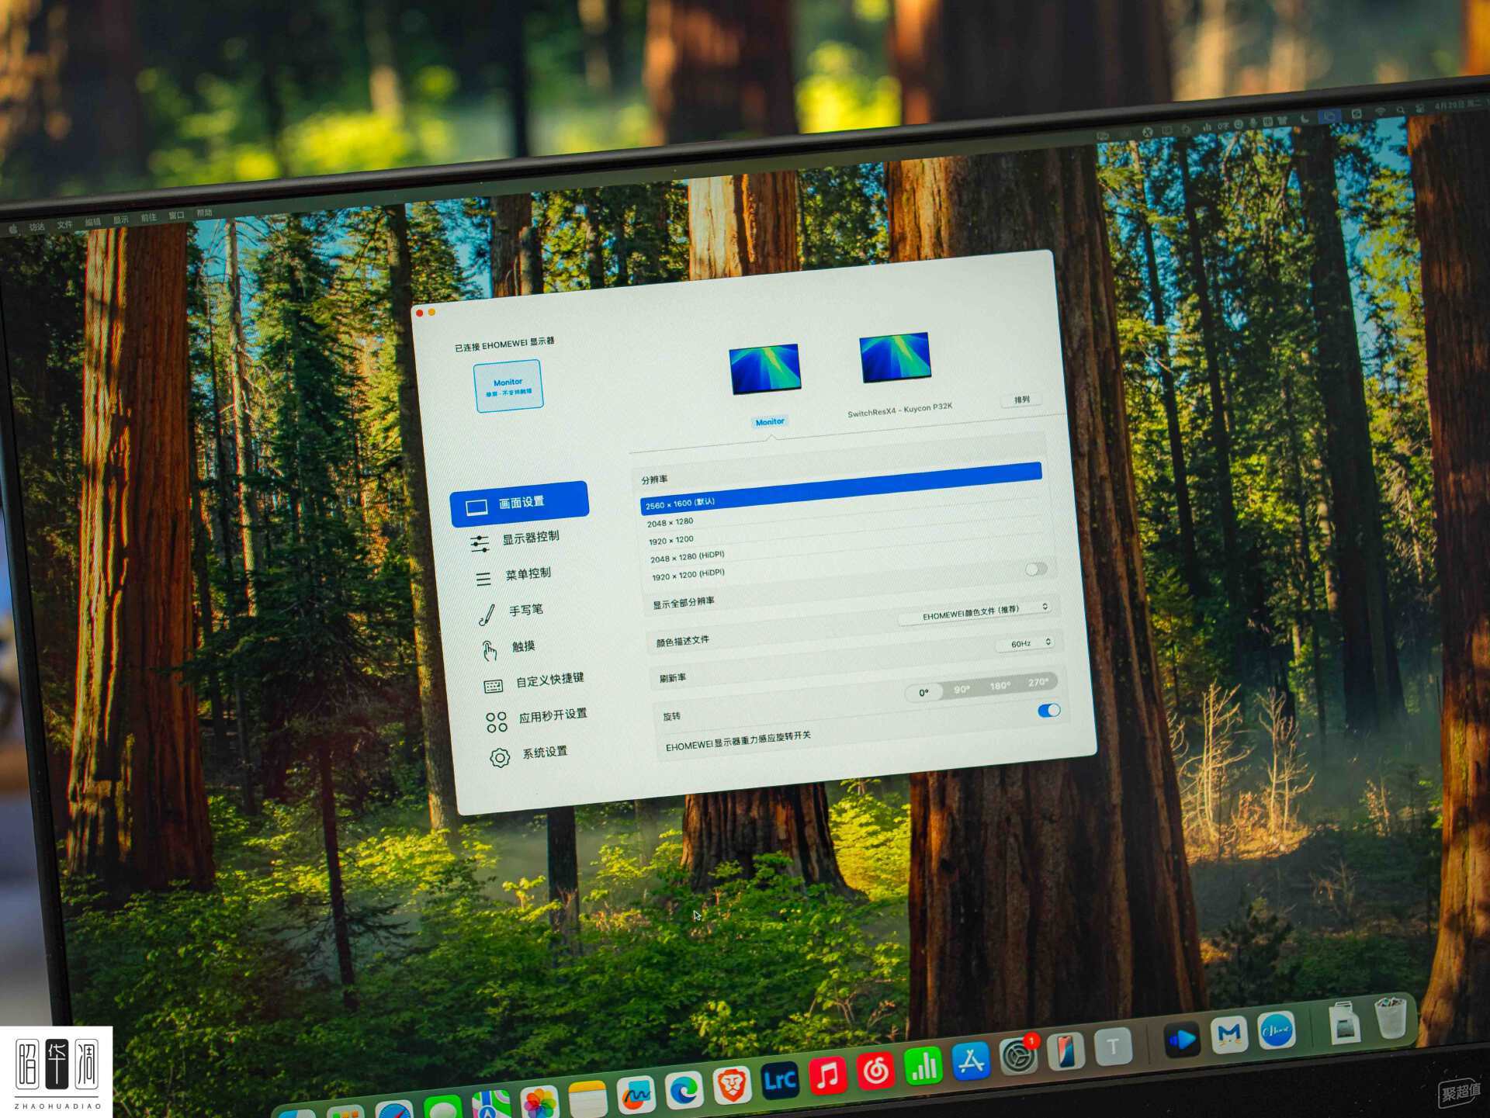Open the Trash in the dock

point(1391,1017)
